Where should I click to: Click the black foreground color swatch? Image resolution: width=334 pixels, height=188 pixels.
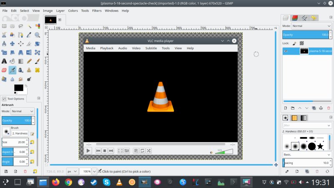tap(18, 87)
